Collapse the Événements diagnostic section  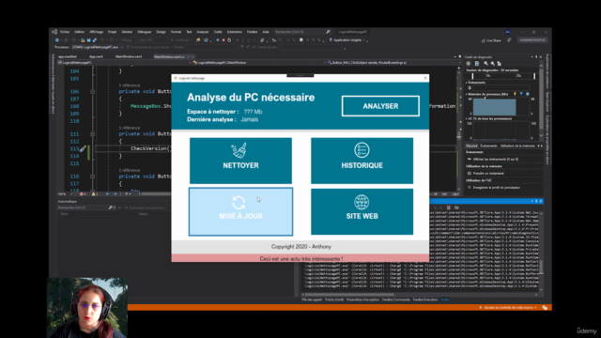[x=467, y=83]
